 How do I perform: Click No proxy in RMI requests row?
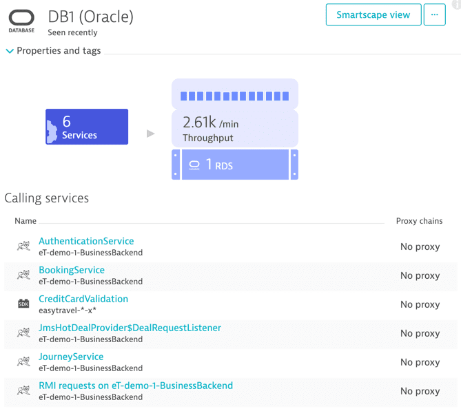pyautogui.click(x=420, y=391)
